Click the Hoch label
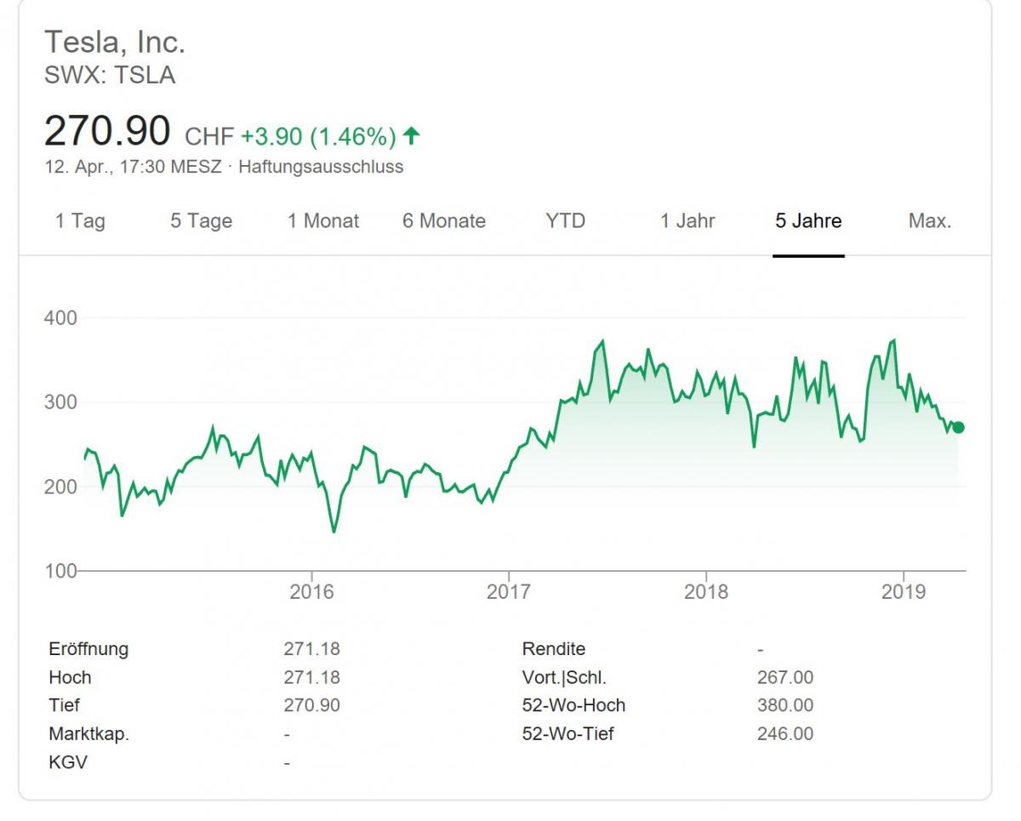The height and width of the screenshot is (821, 1021). pyautogui.click(x=70, y=677)
